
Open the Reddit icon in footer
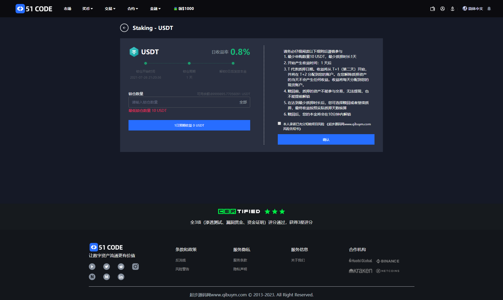pos(121,266)
